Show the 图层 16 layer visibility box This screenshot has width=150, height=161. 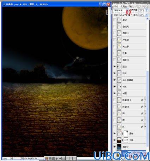coord(114,60)
